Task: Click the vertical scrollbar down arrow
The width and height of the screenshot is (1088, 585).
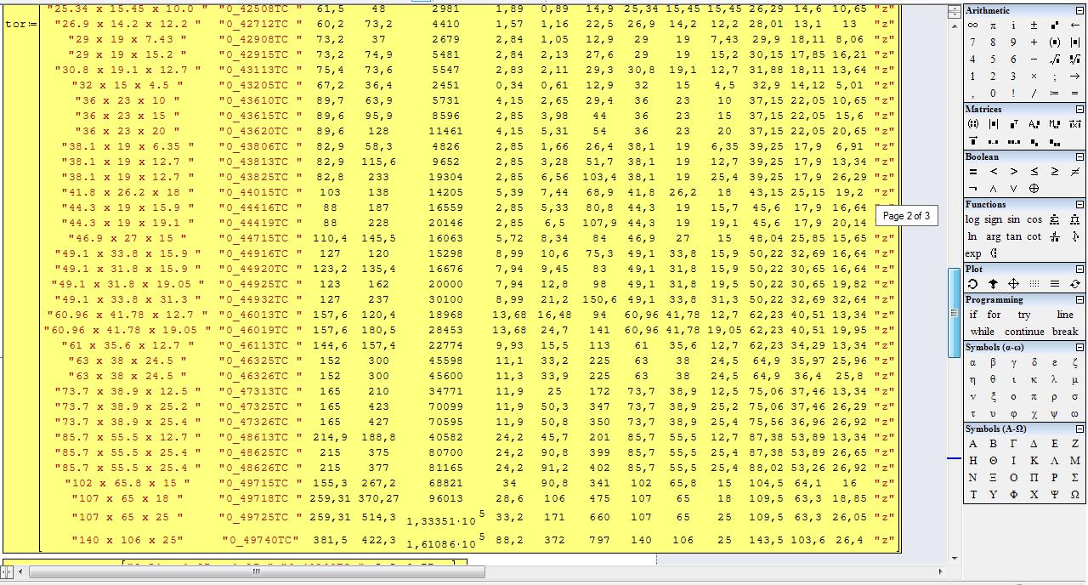Action: pos(954,558)
